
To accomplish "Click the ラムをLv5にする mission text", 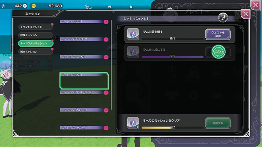I will click(x=154, y=50).
